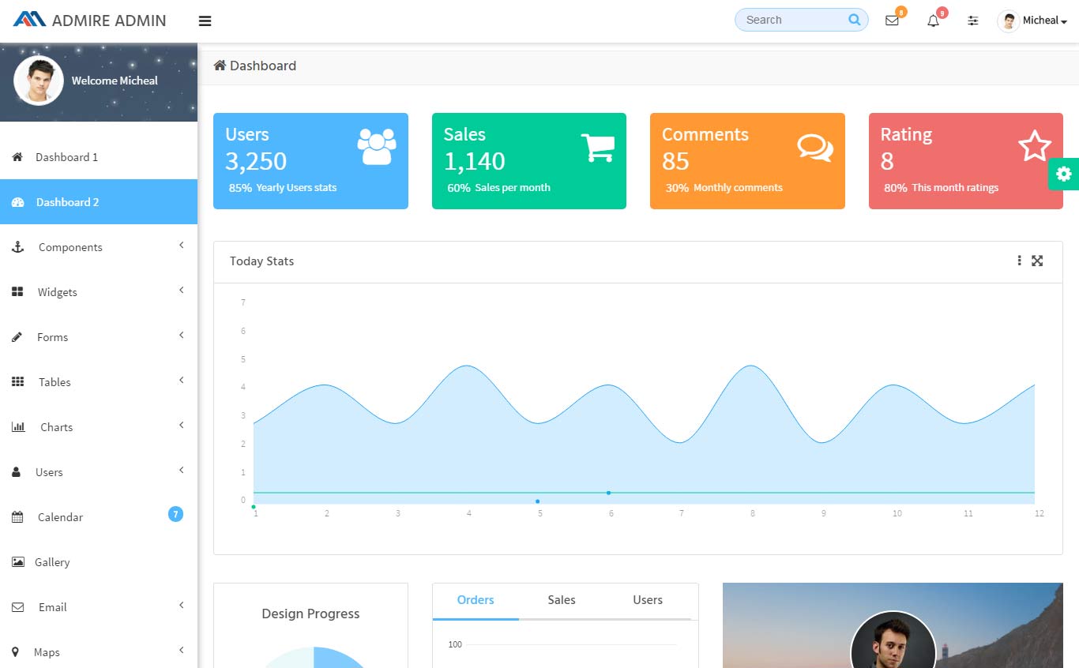Expand the Widgets submenu chevron
The image size is (1079, 668).
(181, 291)
